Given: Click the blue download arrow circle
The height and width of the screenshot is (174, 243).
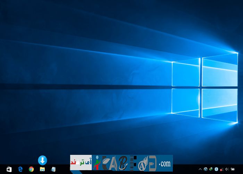Looking at the screenshot, I should pos(42,160).
